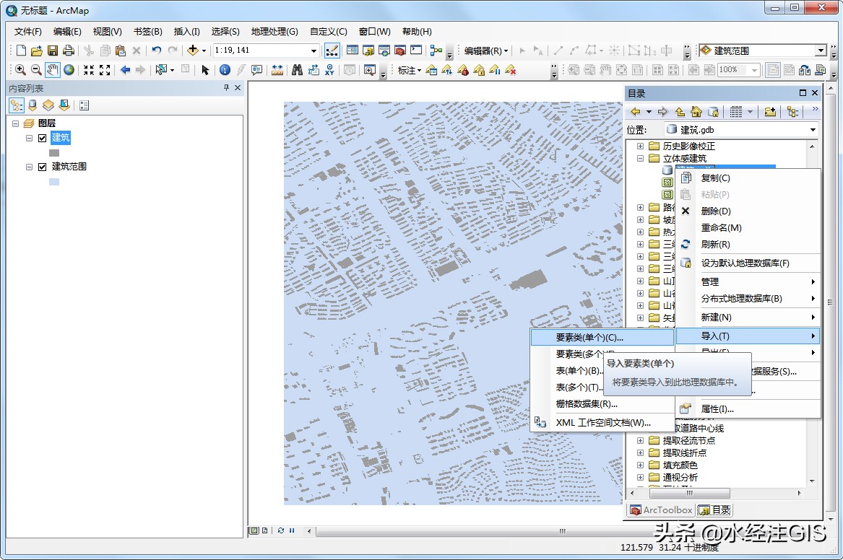Screen dimensions: 843x560
Task: Expand the 提取径流节点 folder
Action: pos(640,440)
